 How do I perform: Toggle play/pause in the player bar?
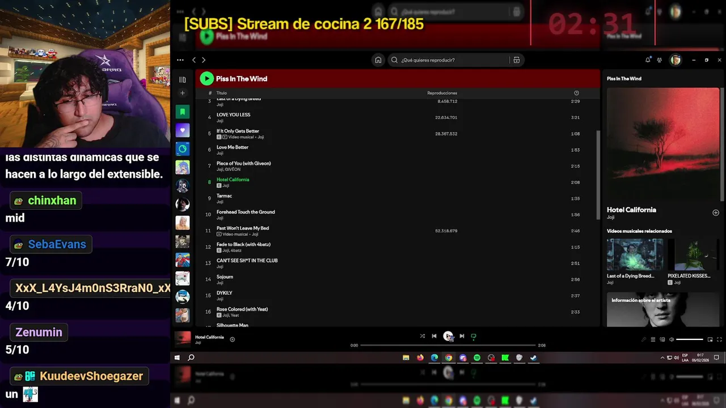(x=448, y=336)
